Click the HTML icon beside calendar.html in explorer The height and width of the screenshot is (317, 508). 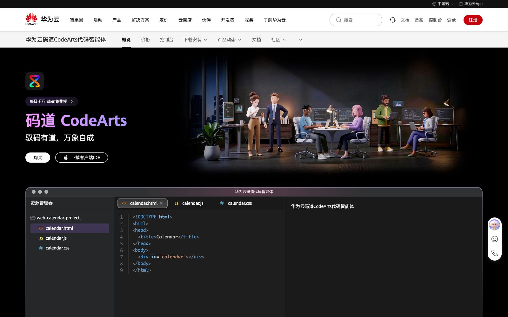(41, 228)
